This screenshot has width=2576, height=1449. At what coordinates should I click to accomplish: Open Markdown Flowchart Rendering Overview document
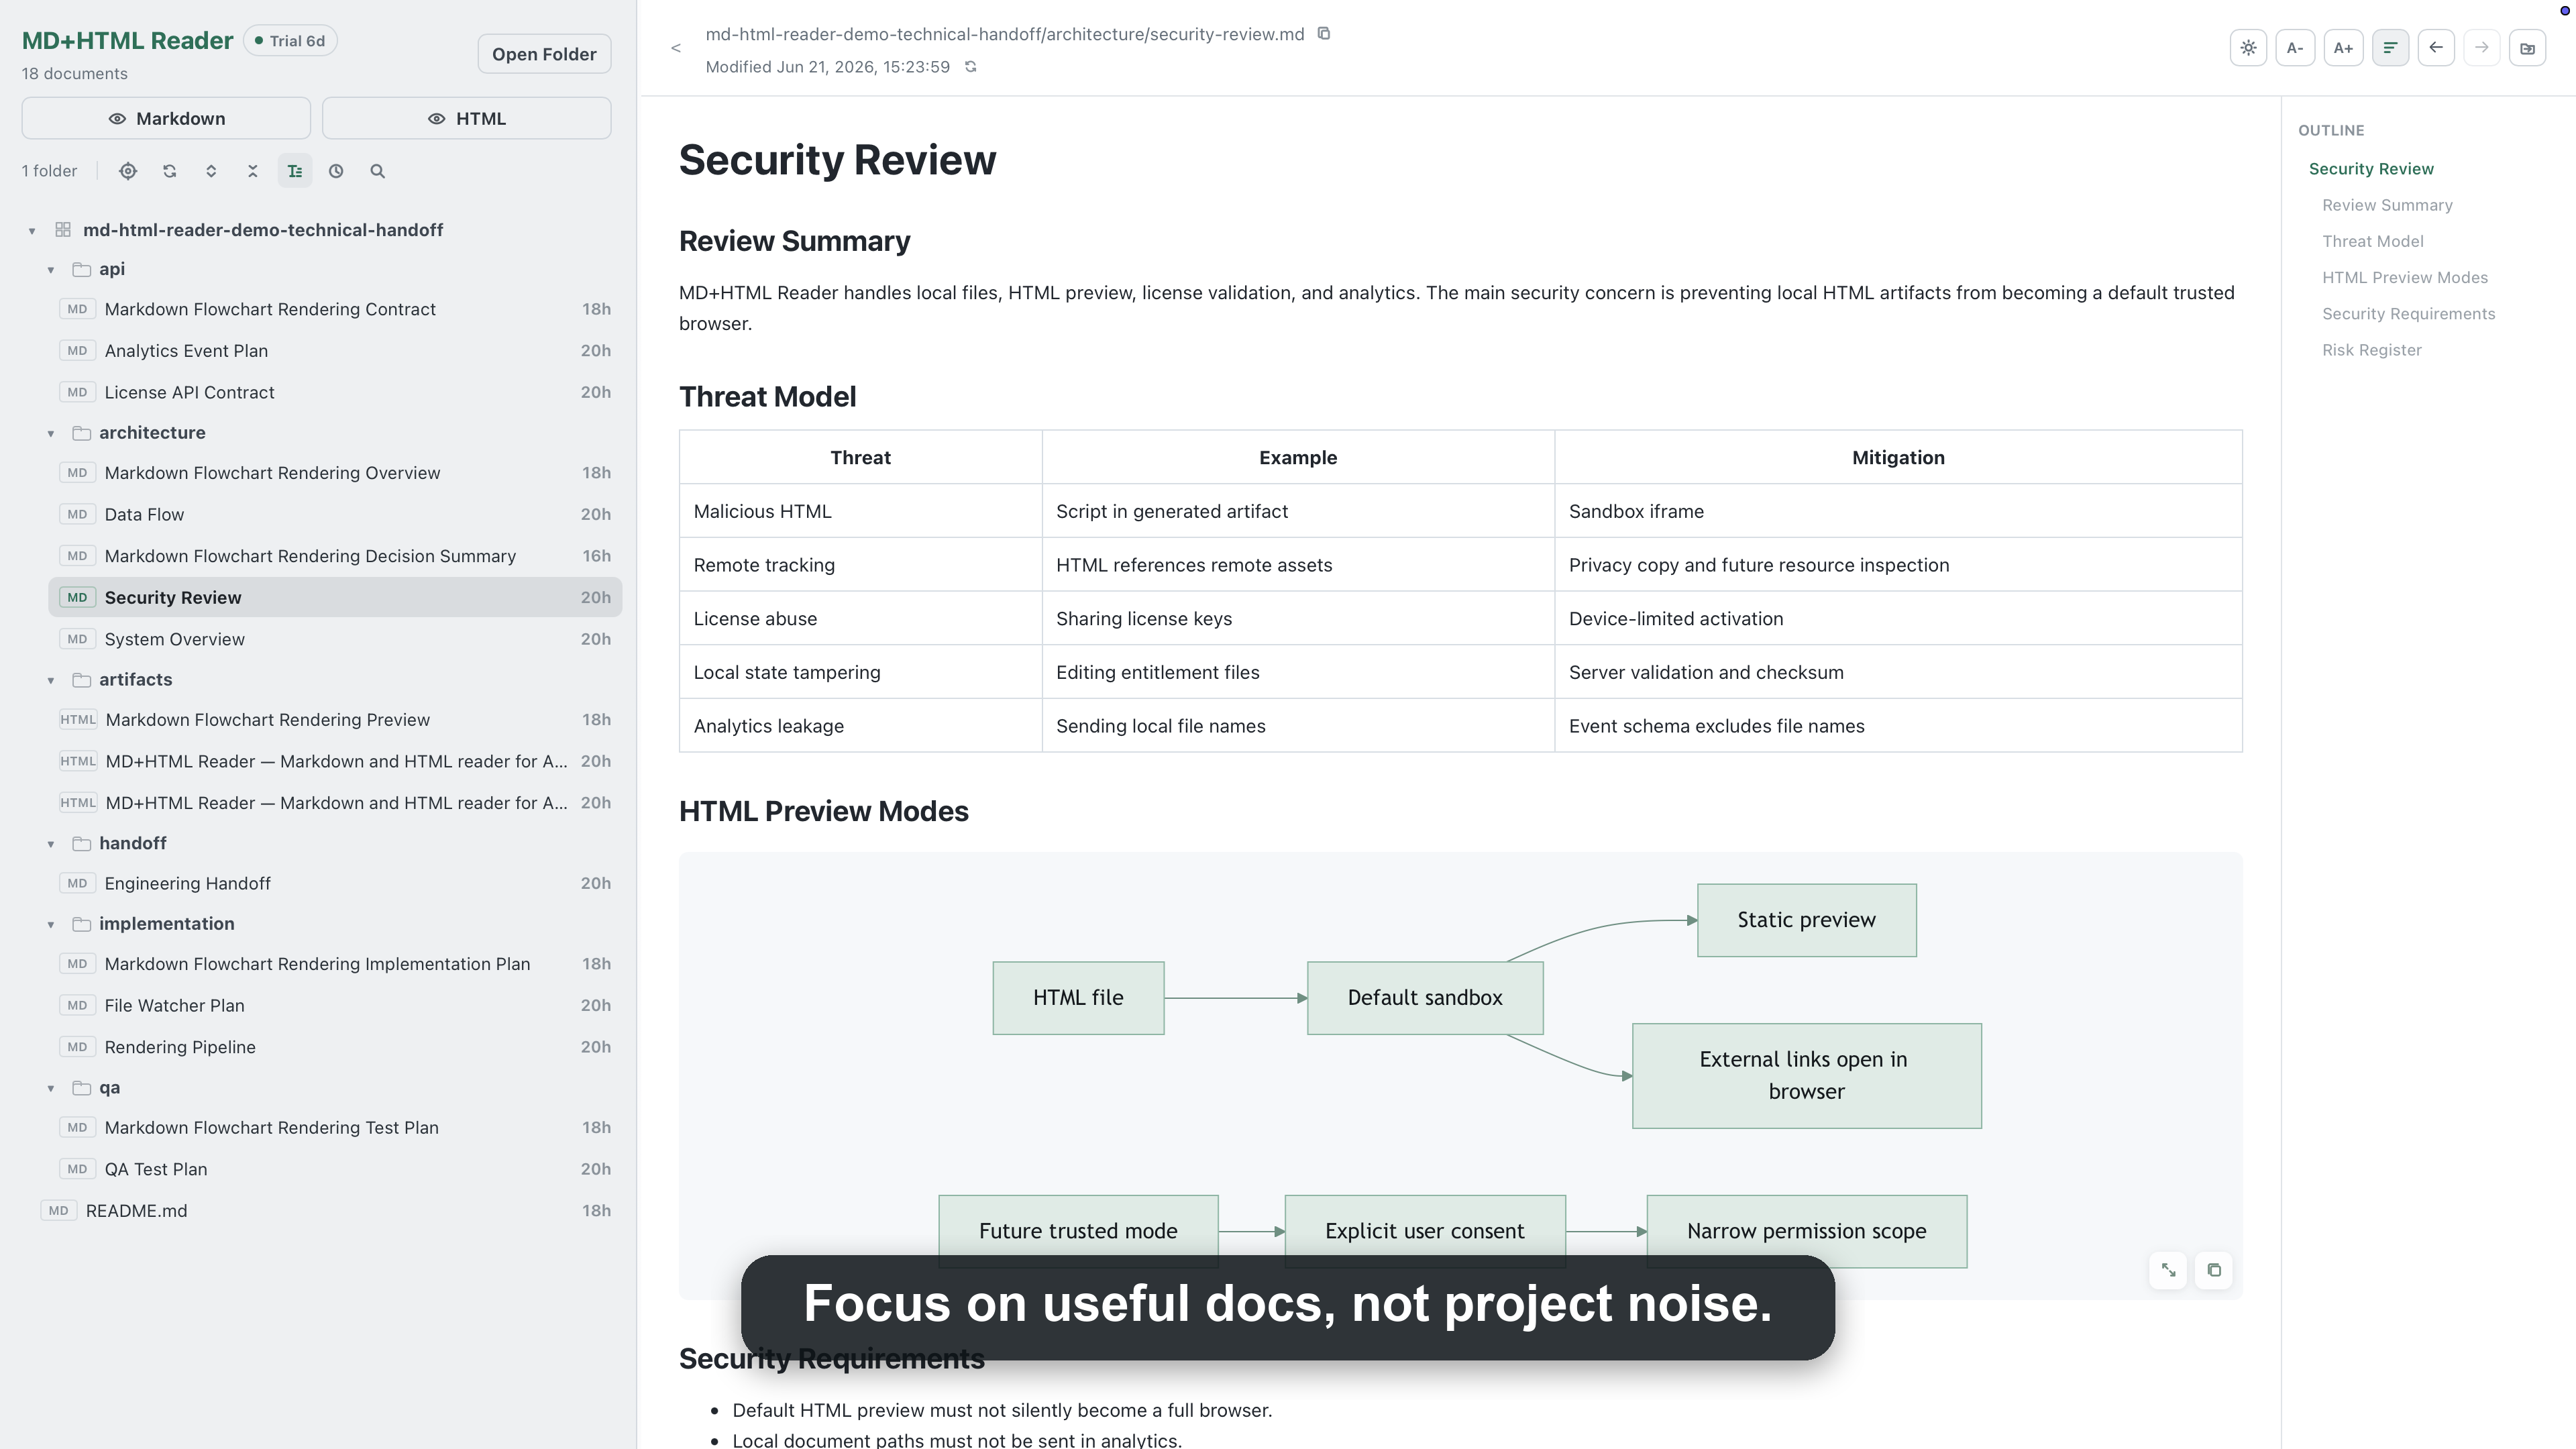point(335,473)
